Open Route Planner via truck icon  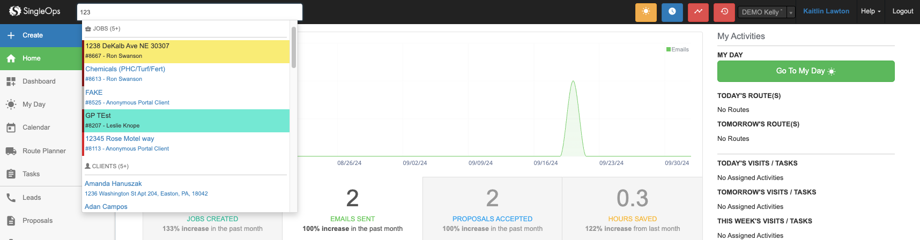pos(11,151)
